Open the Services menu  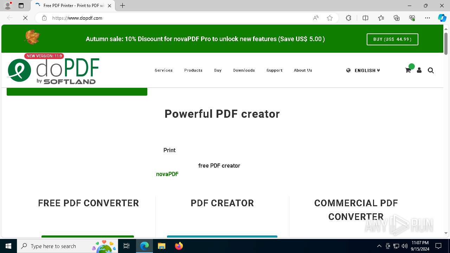pos(163,70)
